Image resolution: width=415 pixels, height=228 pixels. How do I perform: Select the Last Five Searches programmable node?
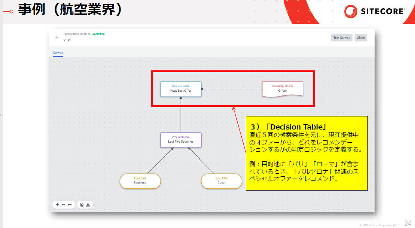tap(181, 140)
